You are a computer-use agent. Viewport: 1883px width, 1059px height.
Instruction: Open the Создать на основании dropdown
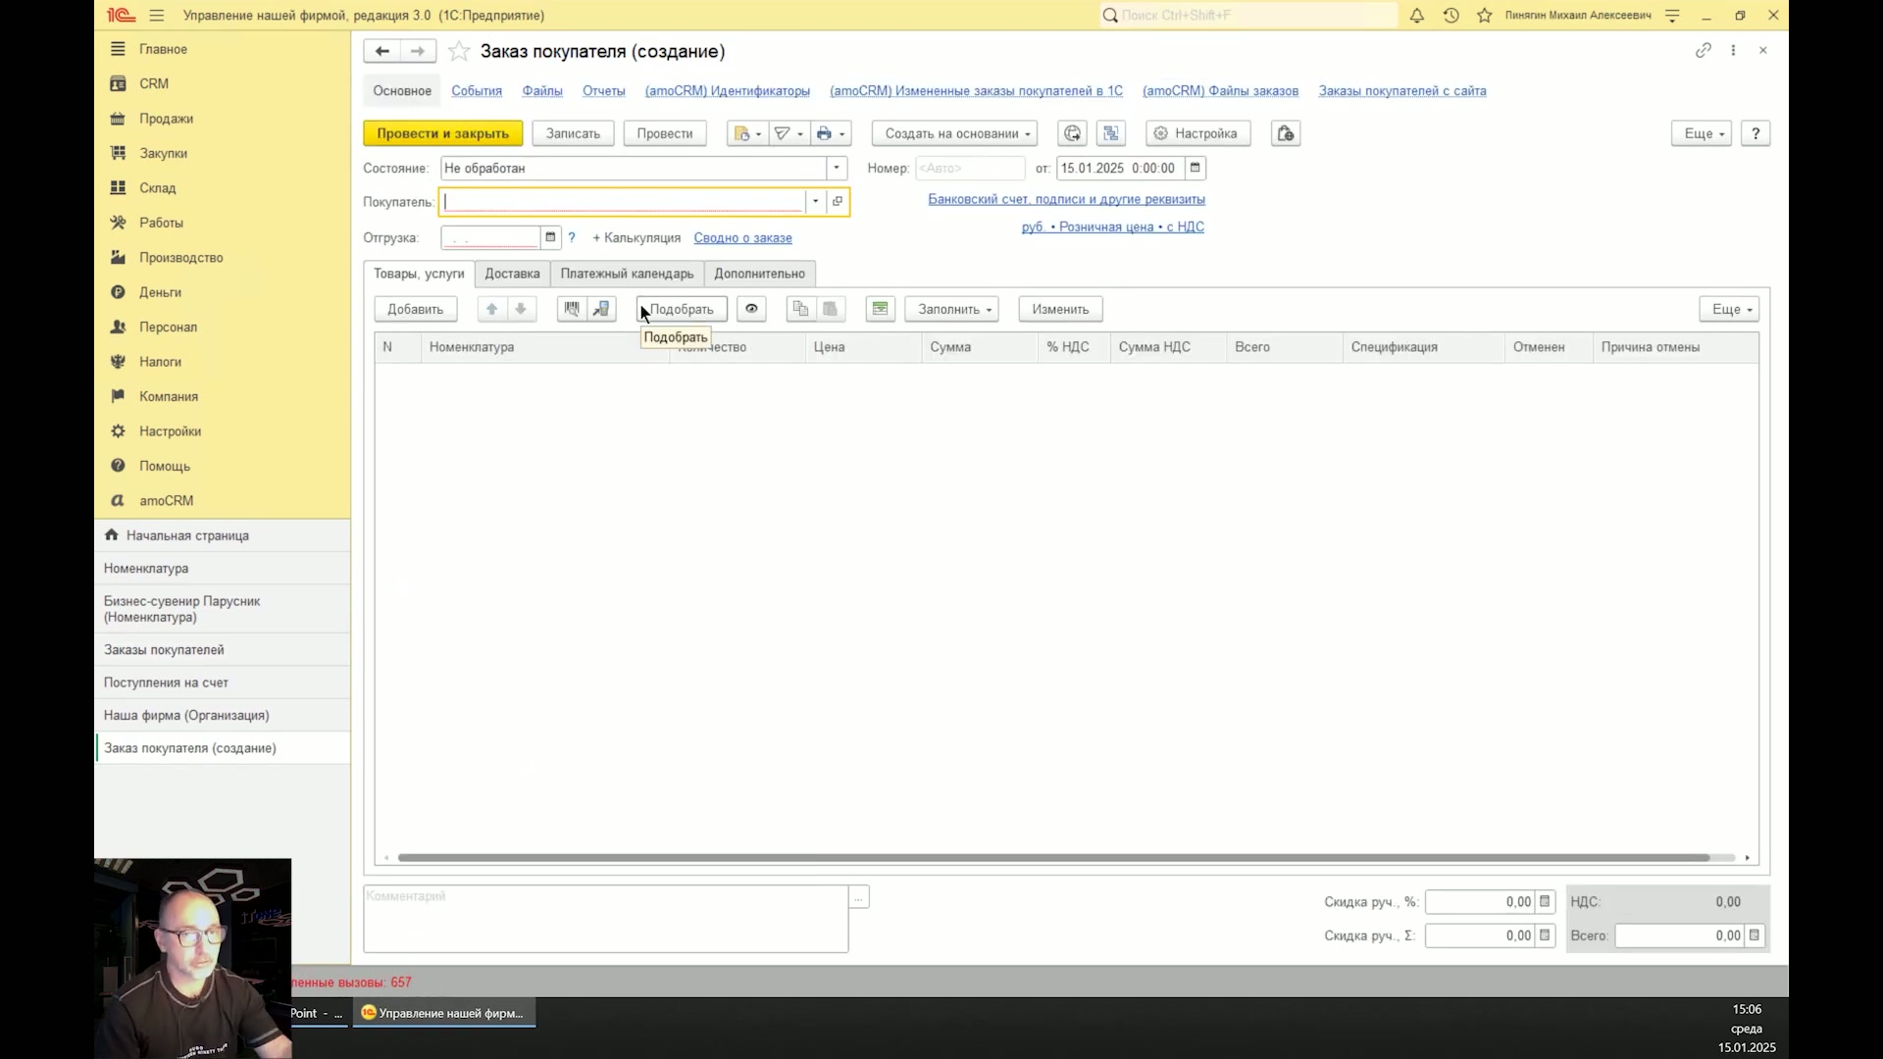tap(954, 133)
